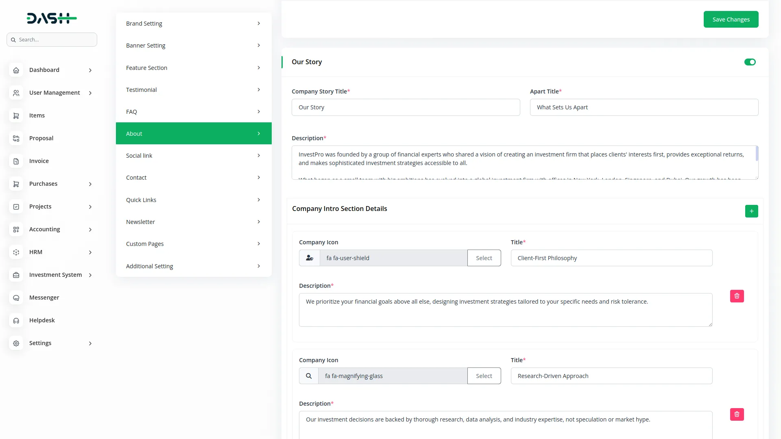Delete the Research-Driven Approach entry with trash icon
This screenshot has height=439, width=781.
737,414
